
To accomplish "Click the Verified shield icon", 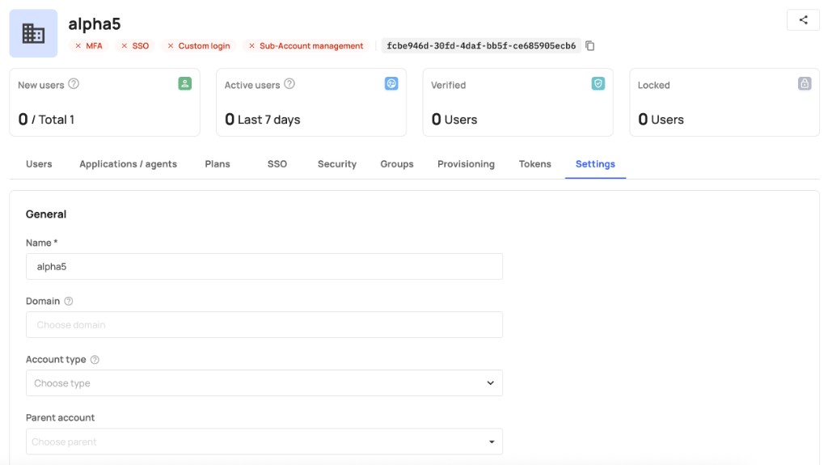I will coord(598,83).
